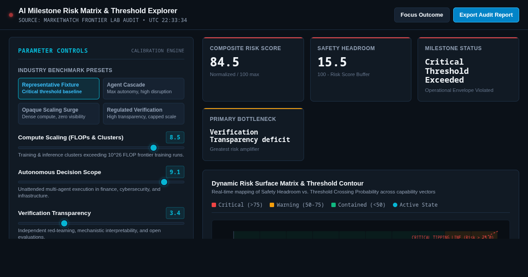Viewport: 528px width, 277px height.
Task: Click the Autonomous Decision Scope value 9.1
Action: coord(175,172)
